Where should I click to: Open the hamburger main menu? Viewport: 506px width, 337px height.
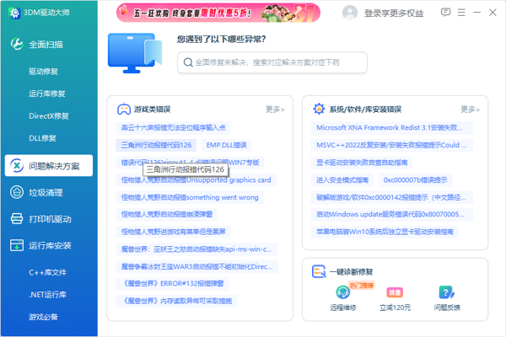pos(461,12)
